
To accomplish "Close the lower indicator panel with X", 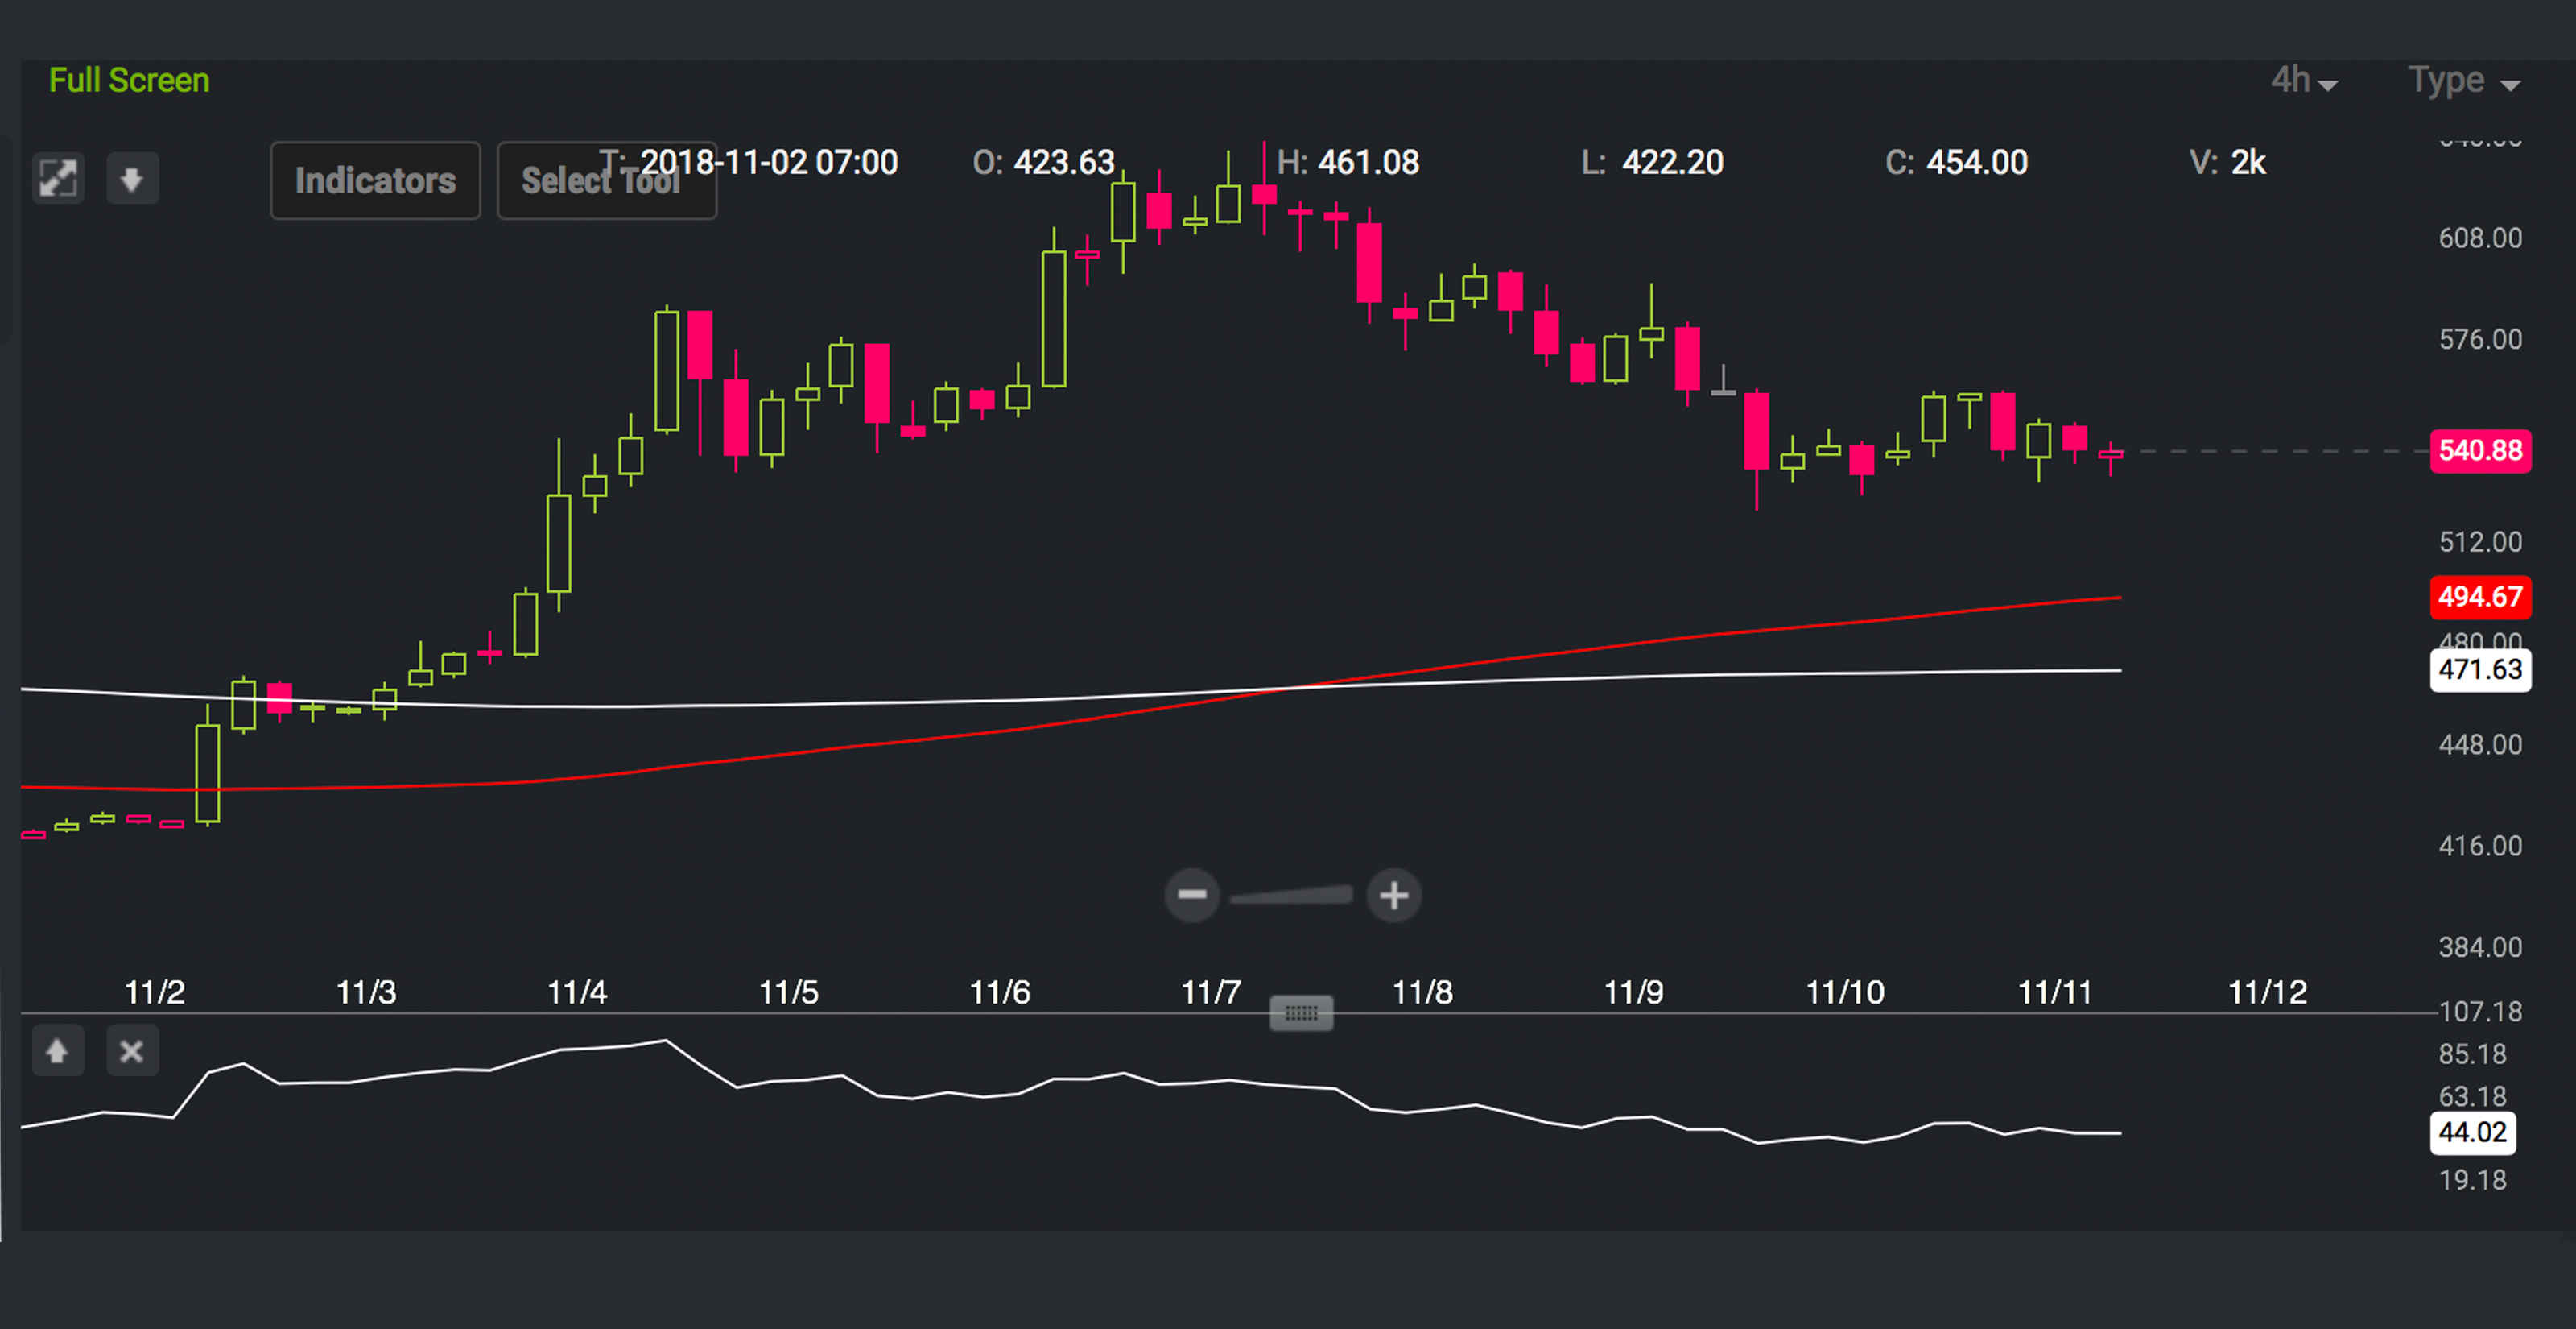I will pos(132,1051).
